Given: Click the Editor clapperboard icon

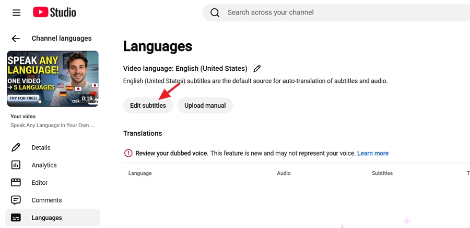Looking at the screenshot, I should click(16, 183).
